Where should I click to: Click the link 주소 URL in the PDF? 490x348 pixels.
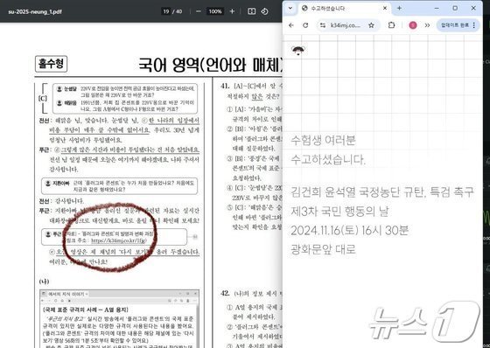(119, 240)
